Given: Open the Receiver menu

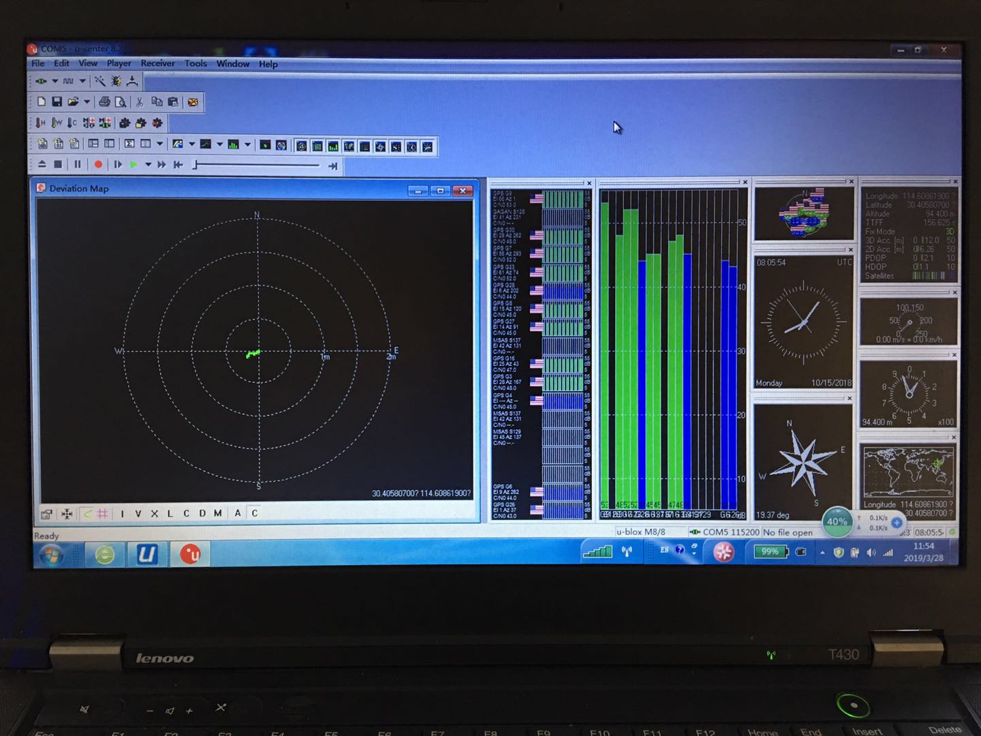Looking at the screenshot, I should tap(157, 63).
